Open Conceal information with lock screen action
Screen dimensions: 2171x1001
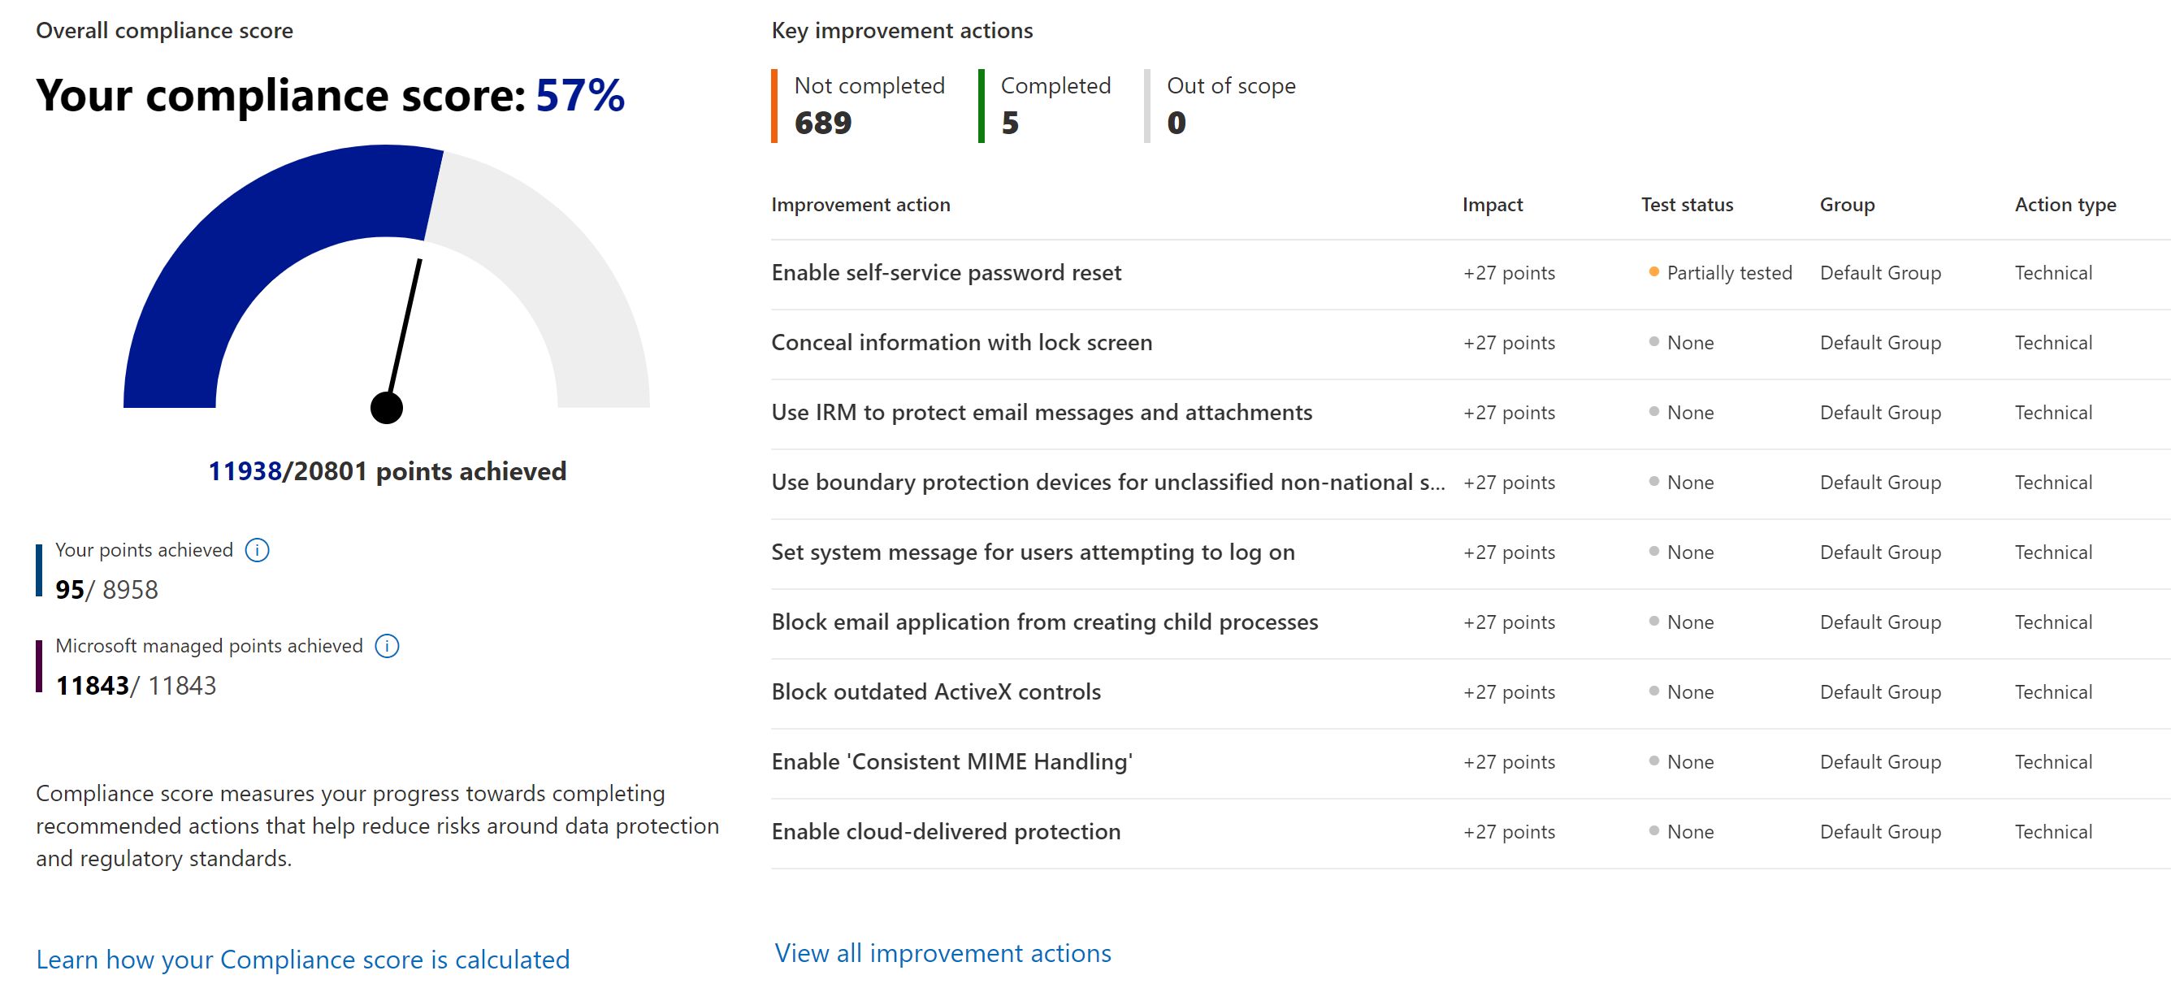[962, 343]
